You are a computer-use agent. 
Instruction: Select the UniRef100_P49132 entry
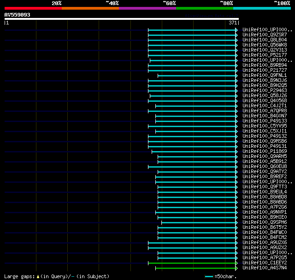click(x=265, y=136)
